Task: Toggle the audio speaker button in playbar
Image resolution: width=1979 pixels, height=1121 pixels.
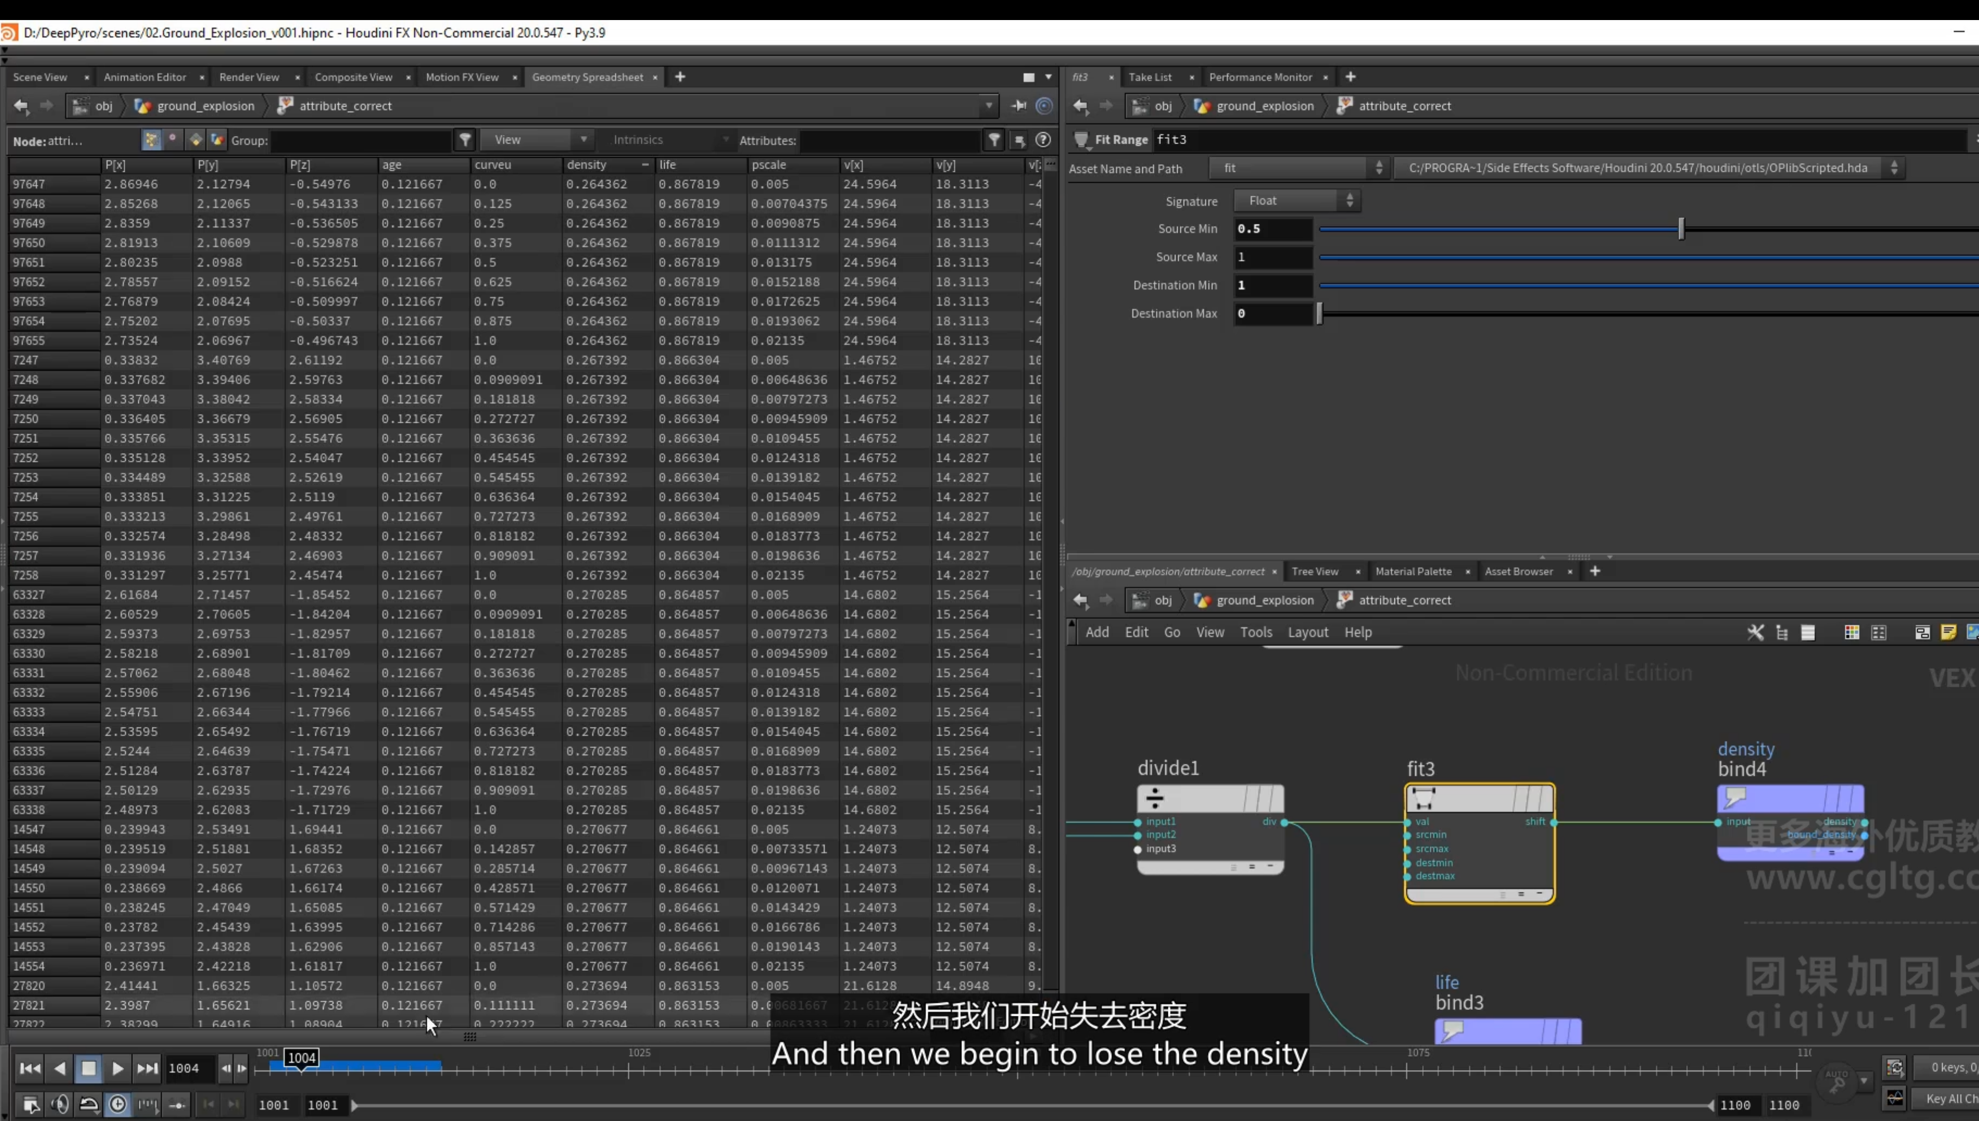Action: 59,1104
